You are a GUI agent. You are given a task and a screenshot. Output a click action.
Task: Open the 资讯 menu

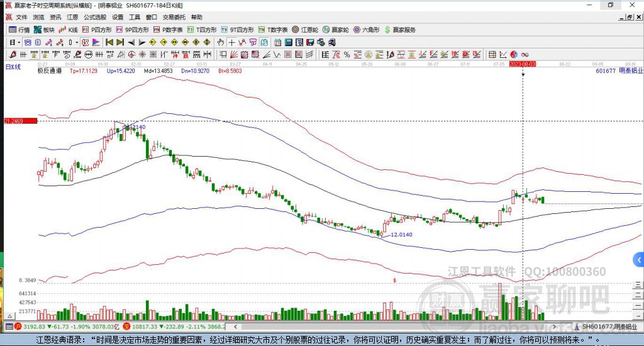(x=55, y=17)
